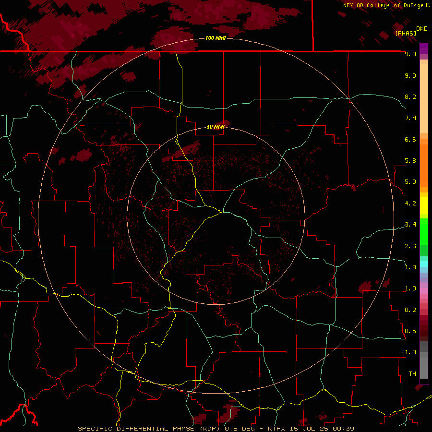Screen dimensions: 432x432
Task: Click the -0.5 legend value
Action: coord(408,331)
